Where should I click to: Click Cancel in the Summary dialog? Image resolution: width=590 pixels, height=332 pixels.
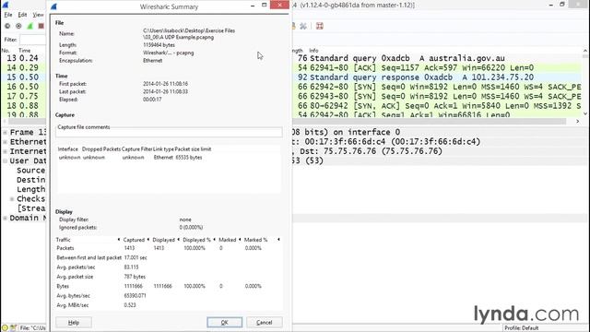pyautogui.click(x=265, y=322)
